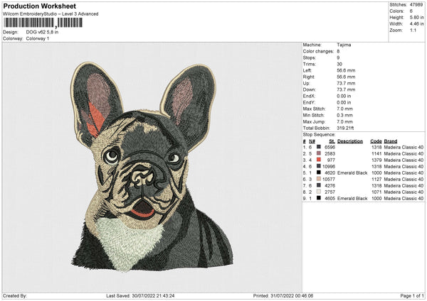Screen dimensions: 427x301
Task: Click the width value '4.46 in'
Action: pyautogui.click(x=416, y=24)
